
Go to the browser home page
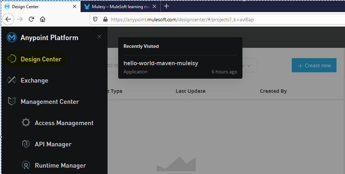point(43,19)
